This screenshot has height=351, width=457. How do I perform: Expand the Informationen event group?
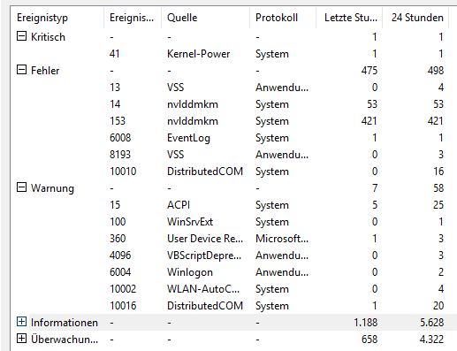21,322
